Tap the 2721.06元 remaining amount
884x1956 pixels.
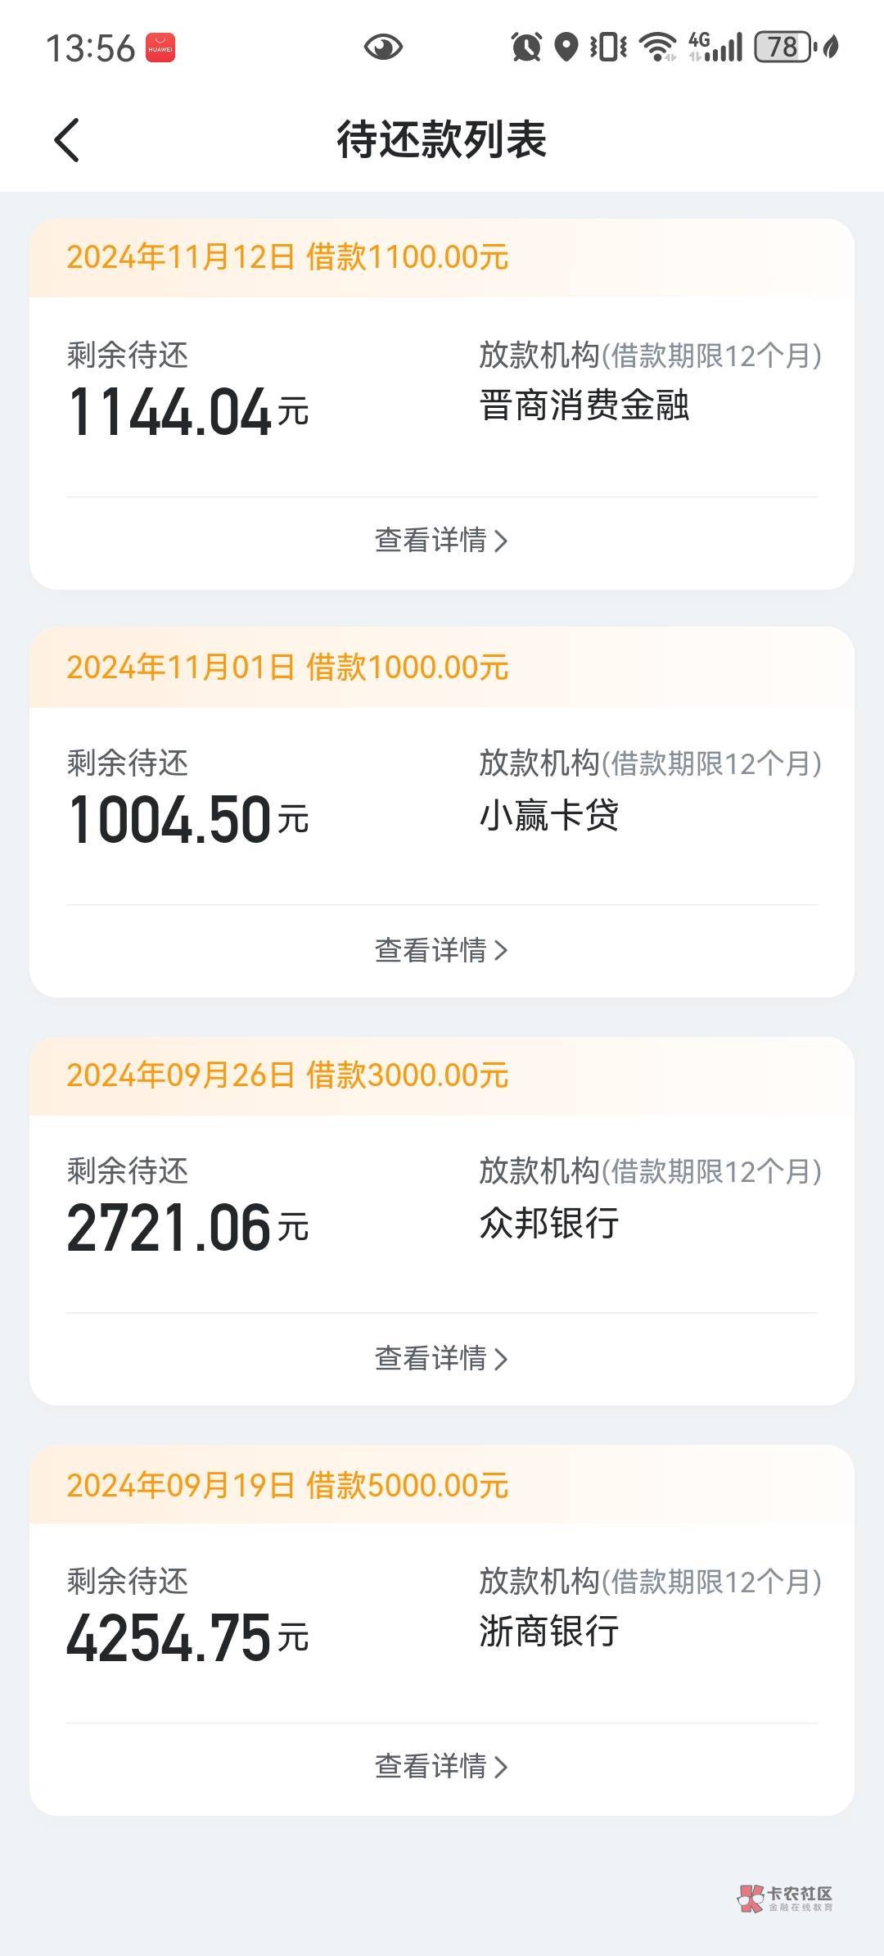[x=187, y=1228]
